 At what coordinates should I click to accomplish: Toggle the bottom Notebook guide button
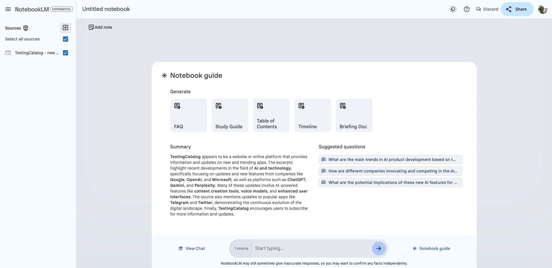point(431,248)
